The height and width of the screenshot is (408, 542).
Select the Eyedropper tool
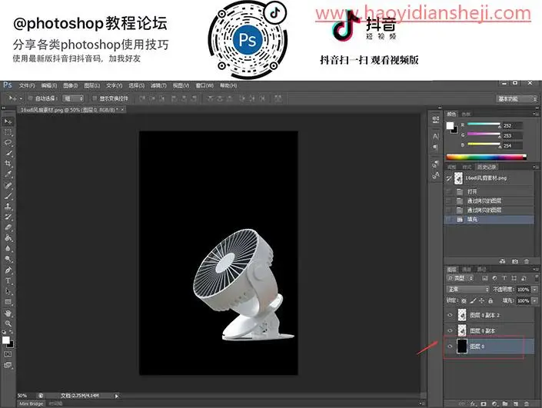(x=8, y=174)
